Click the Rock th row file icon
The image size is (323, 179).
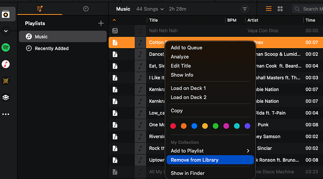115,148
